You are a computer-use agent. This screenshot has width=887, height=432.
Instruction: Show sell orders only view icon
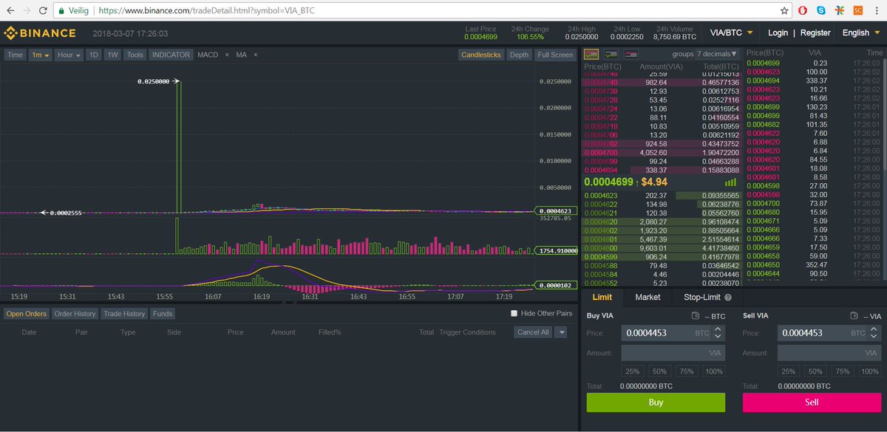[631, 54]
